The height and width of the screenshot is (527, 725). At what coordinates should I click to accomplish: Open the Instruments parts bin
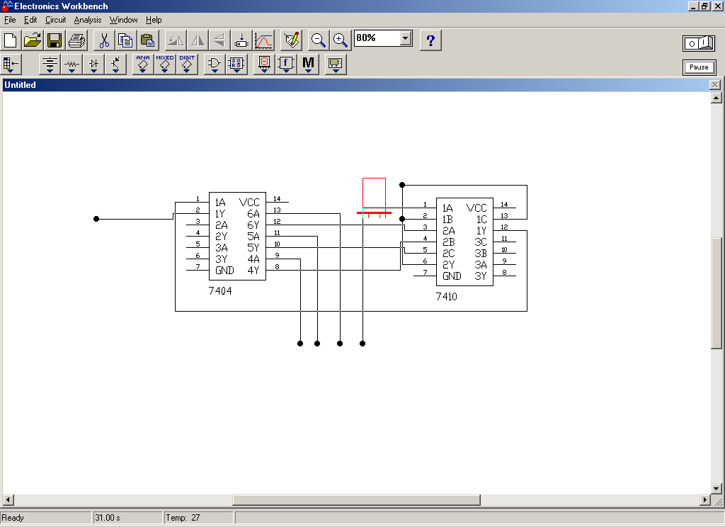pyautogui.click(x=335, y=64)
